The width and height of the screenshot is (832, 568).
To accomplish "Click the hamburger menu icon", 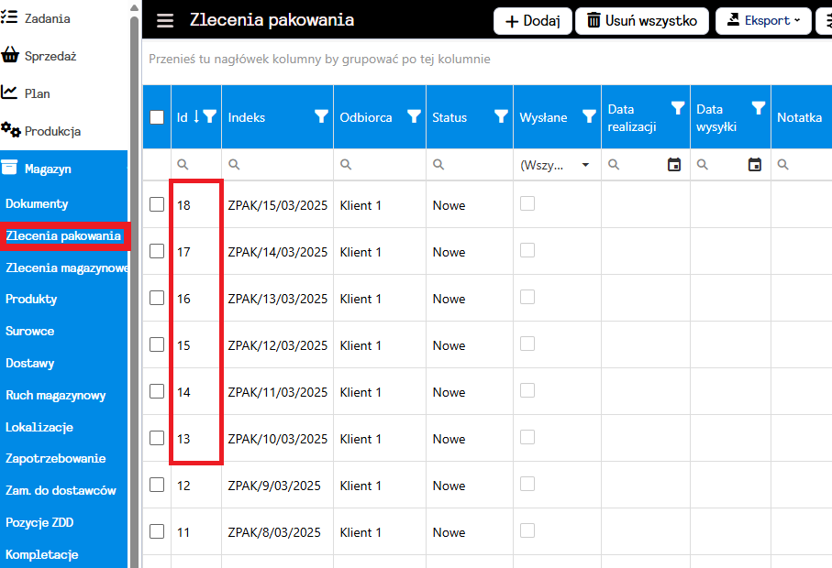I will click(165, 21).
